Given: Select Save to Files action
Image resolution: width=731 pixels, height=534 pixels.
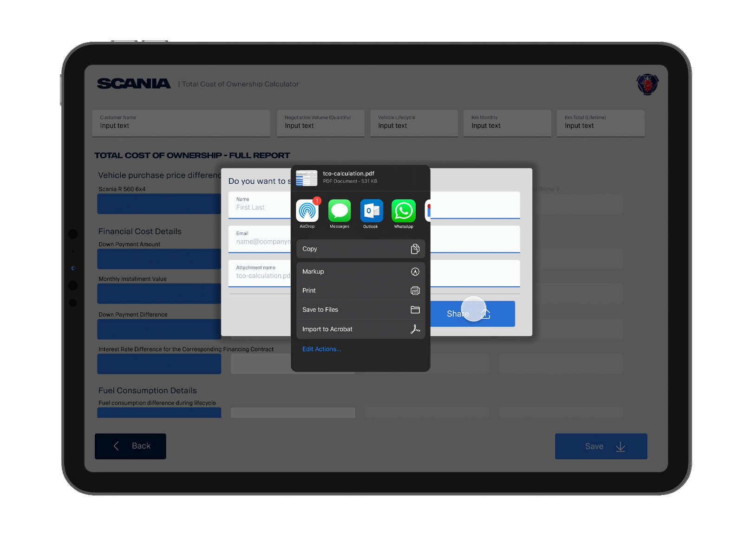Looking at the screenshot, I should (360, 309).
